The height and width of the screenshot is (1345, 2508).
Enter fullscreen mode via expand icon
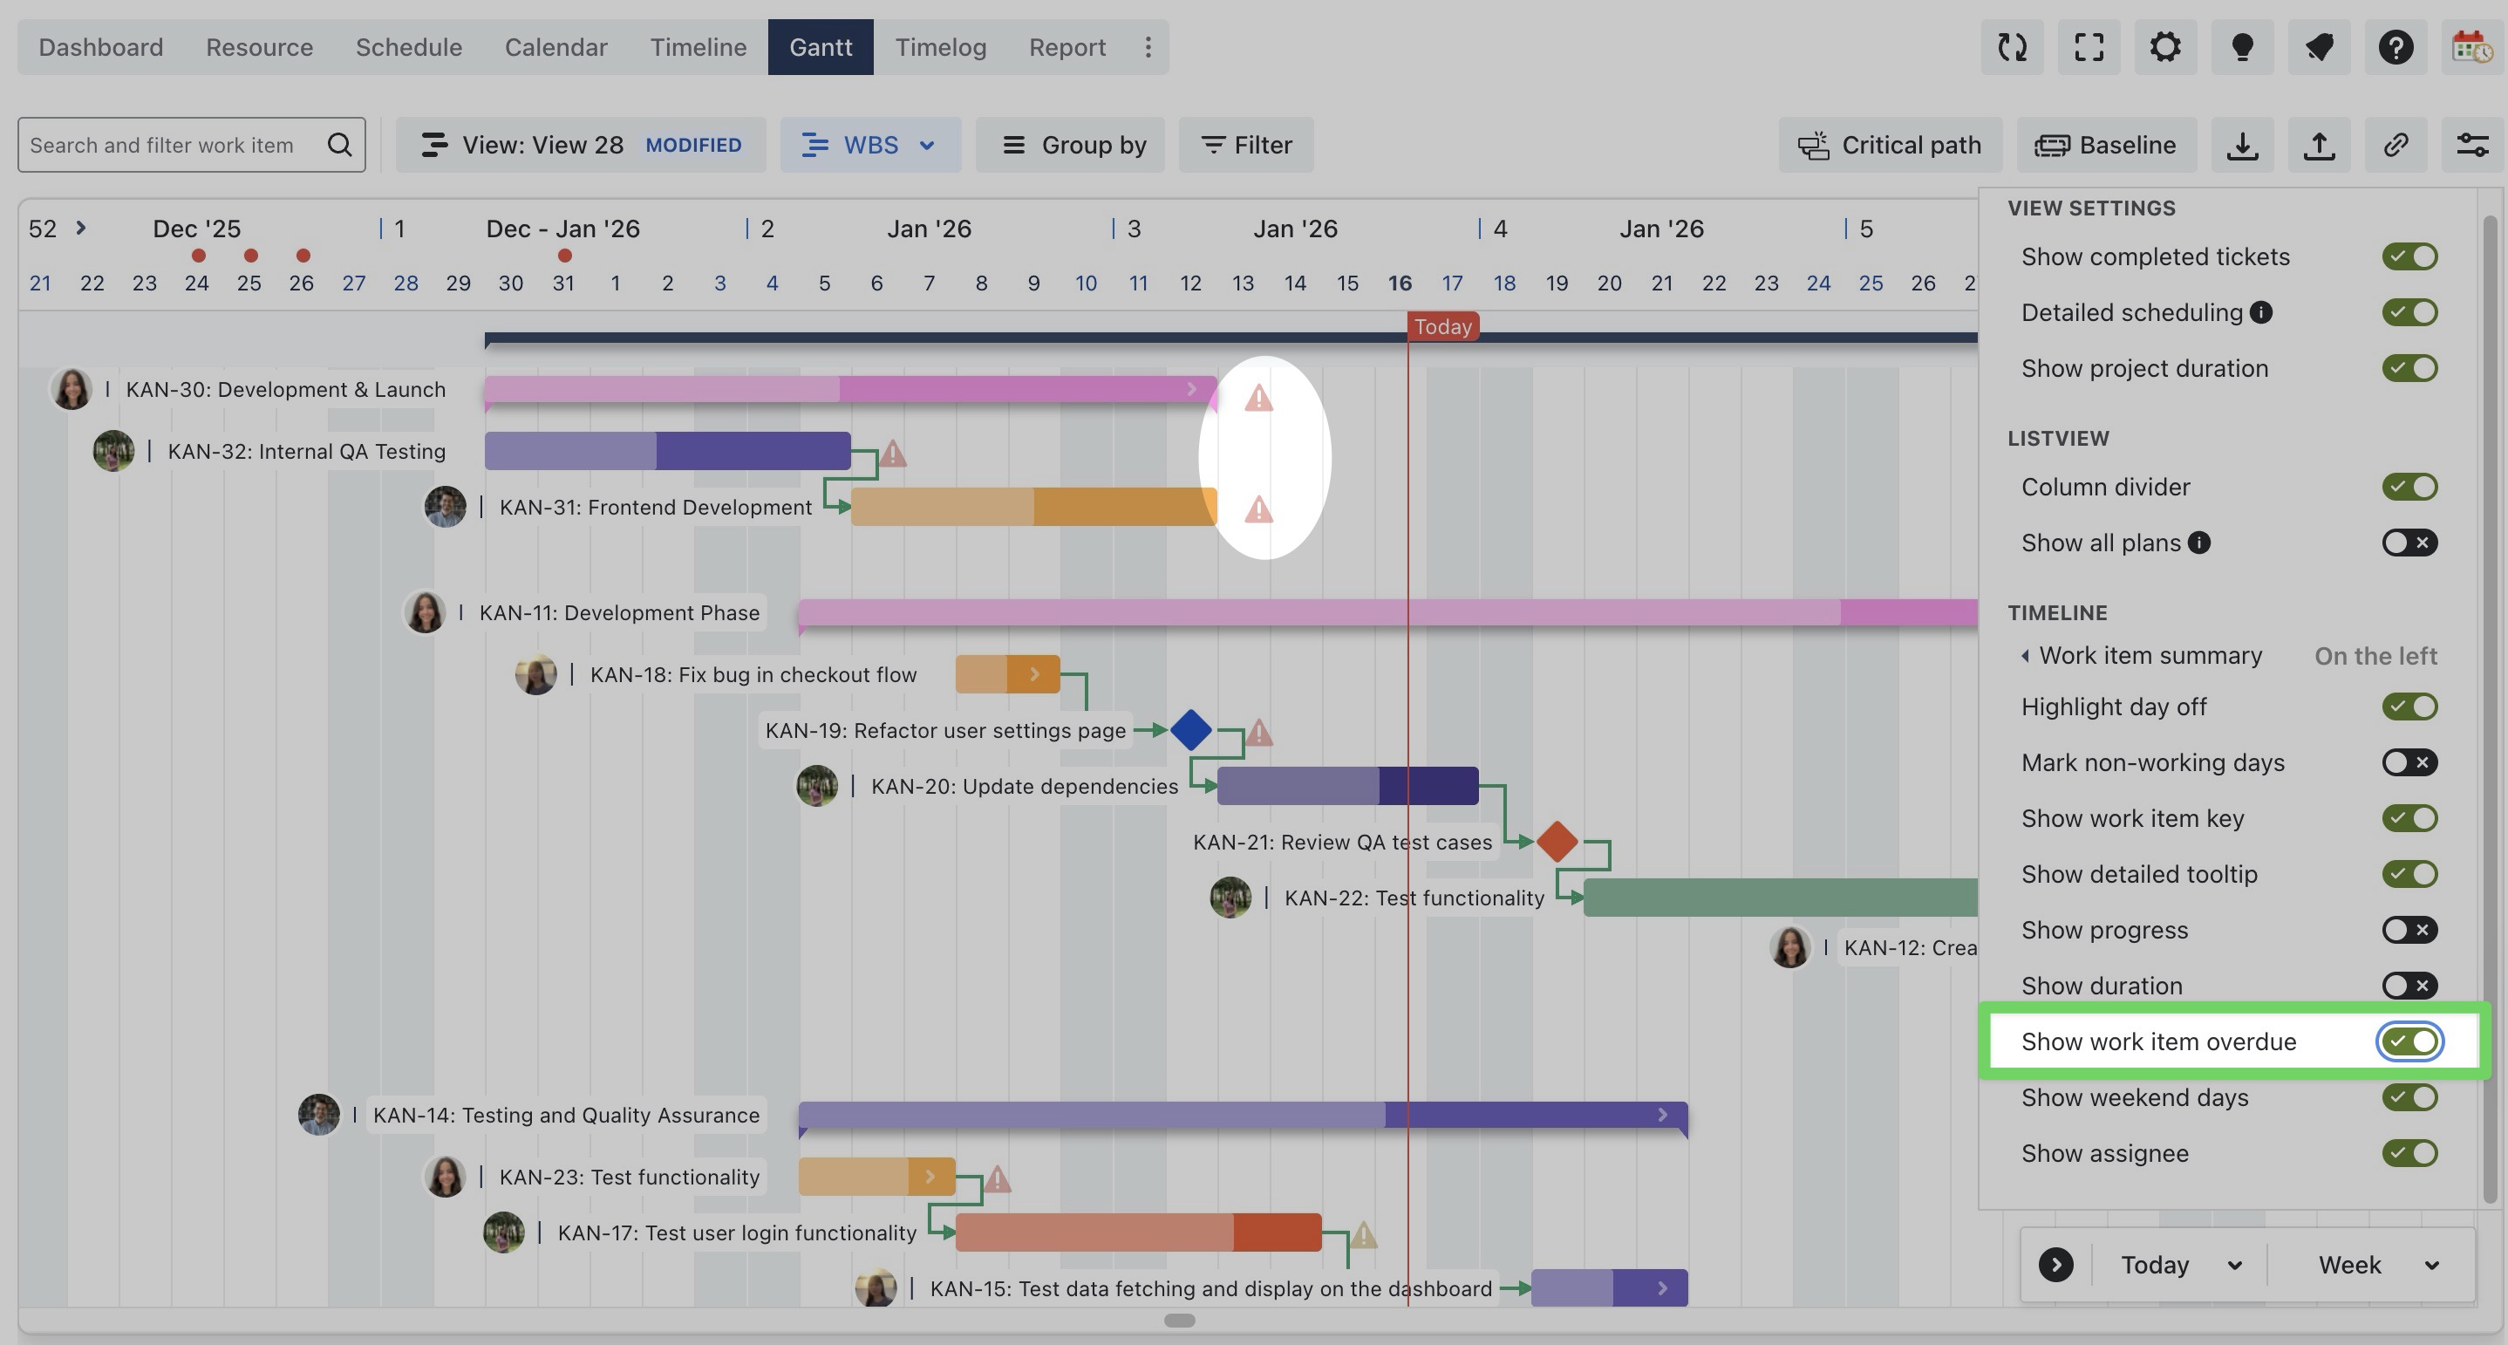pos(2089,47)
